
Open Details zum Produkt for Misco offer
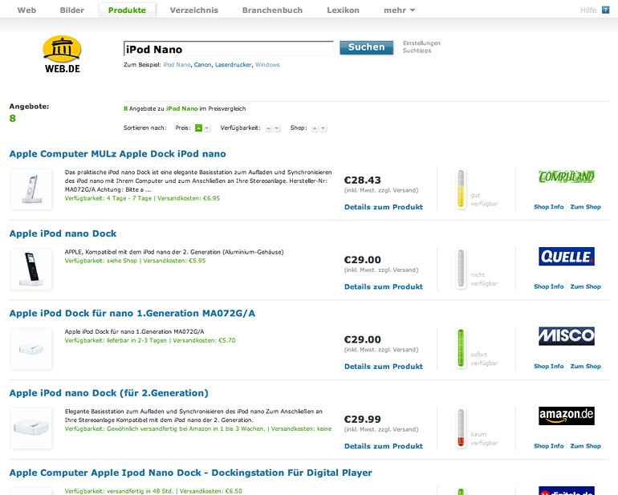tap(384, 366)
